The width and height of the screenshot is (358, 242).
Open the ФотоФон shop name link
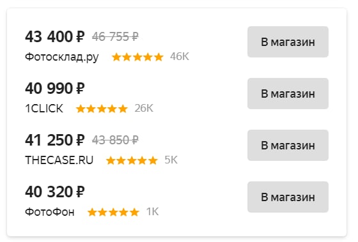[x=50, y=212]
